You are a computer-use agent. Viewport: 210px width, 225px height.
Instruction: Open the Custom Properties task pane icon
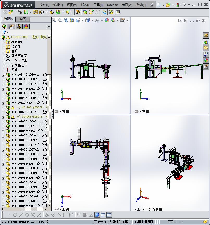pyautogui.click(x=206, y=67)
